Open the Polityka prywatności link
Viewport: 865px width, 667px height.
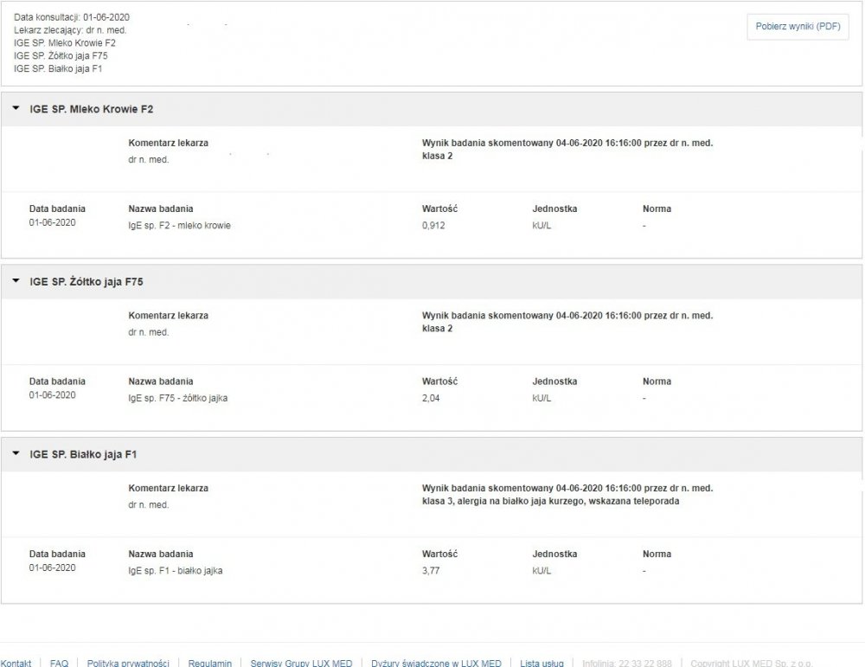click(x=128, y=663)
